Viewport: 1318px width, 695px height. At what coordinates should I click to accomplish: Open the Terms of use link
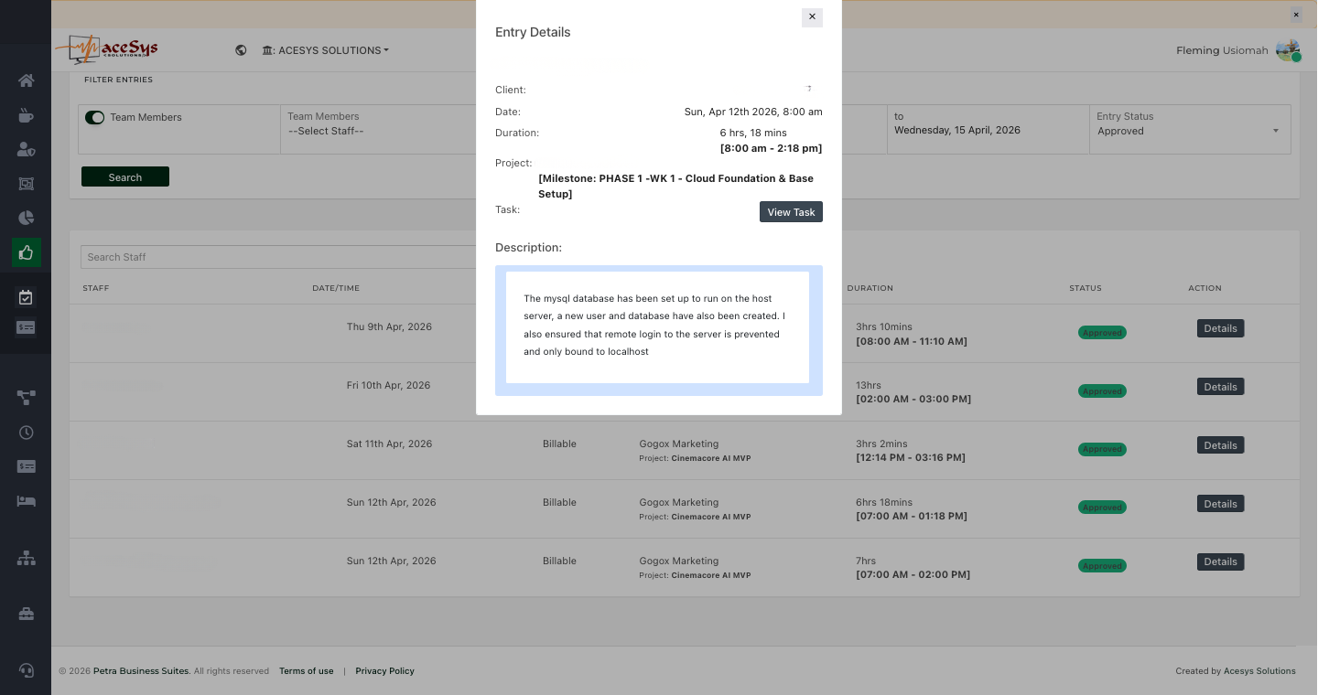306,670
